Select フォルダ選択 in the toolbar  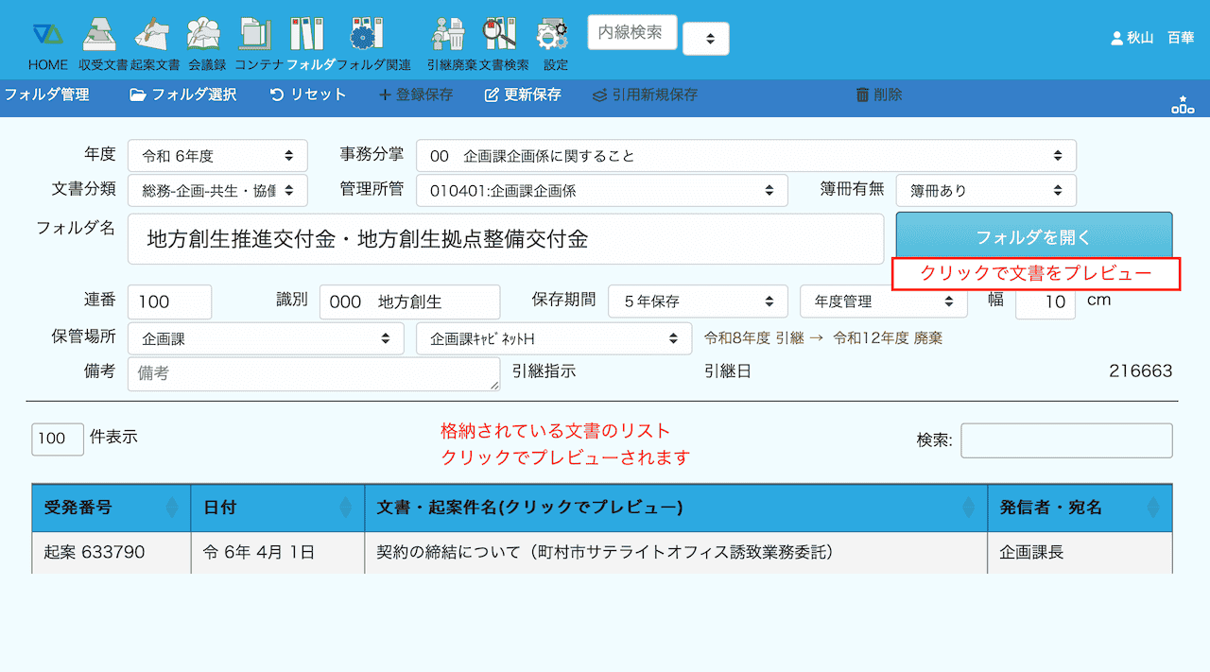(183, 95)
